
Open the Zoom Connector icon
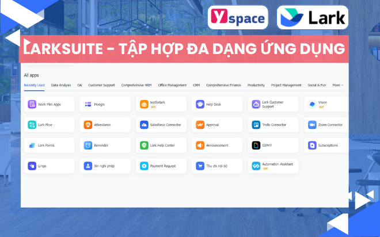click(x=312, y=125)
